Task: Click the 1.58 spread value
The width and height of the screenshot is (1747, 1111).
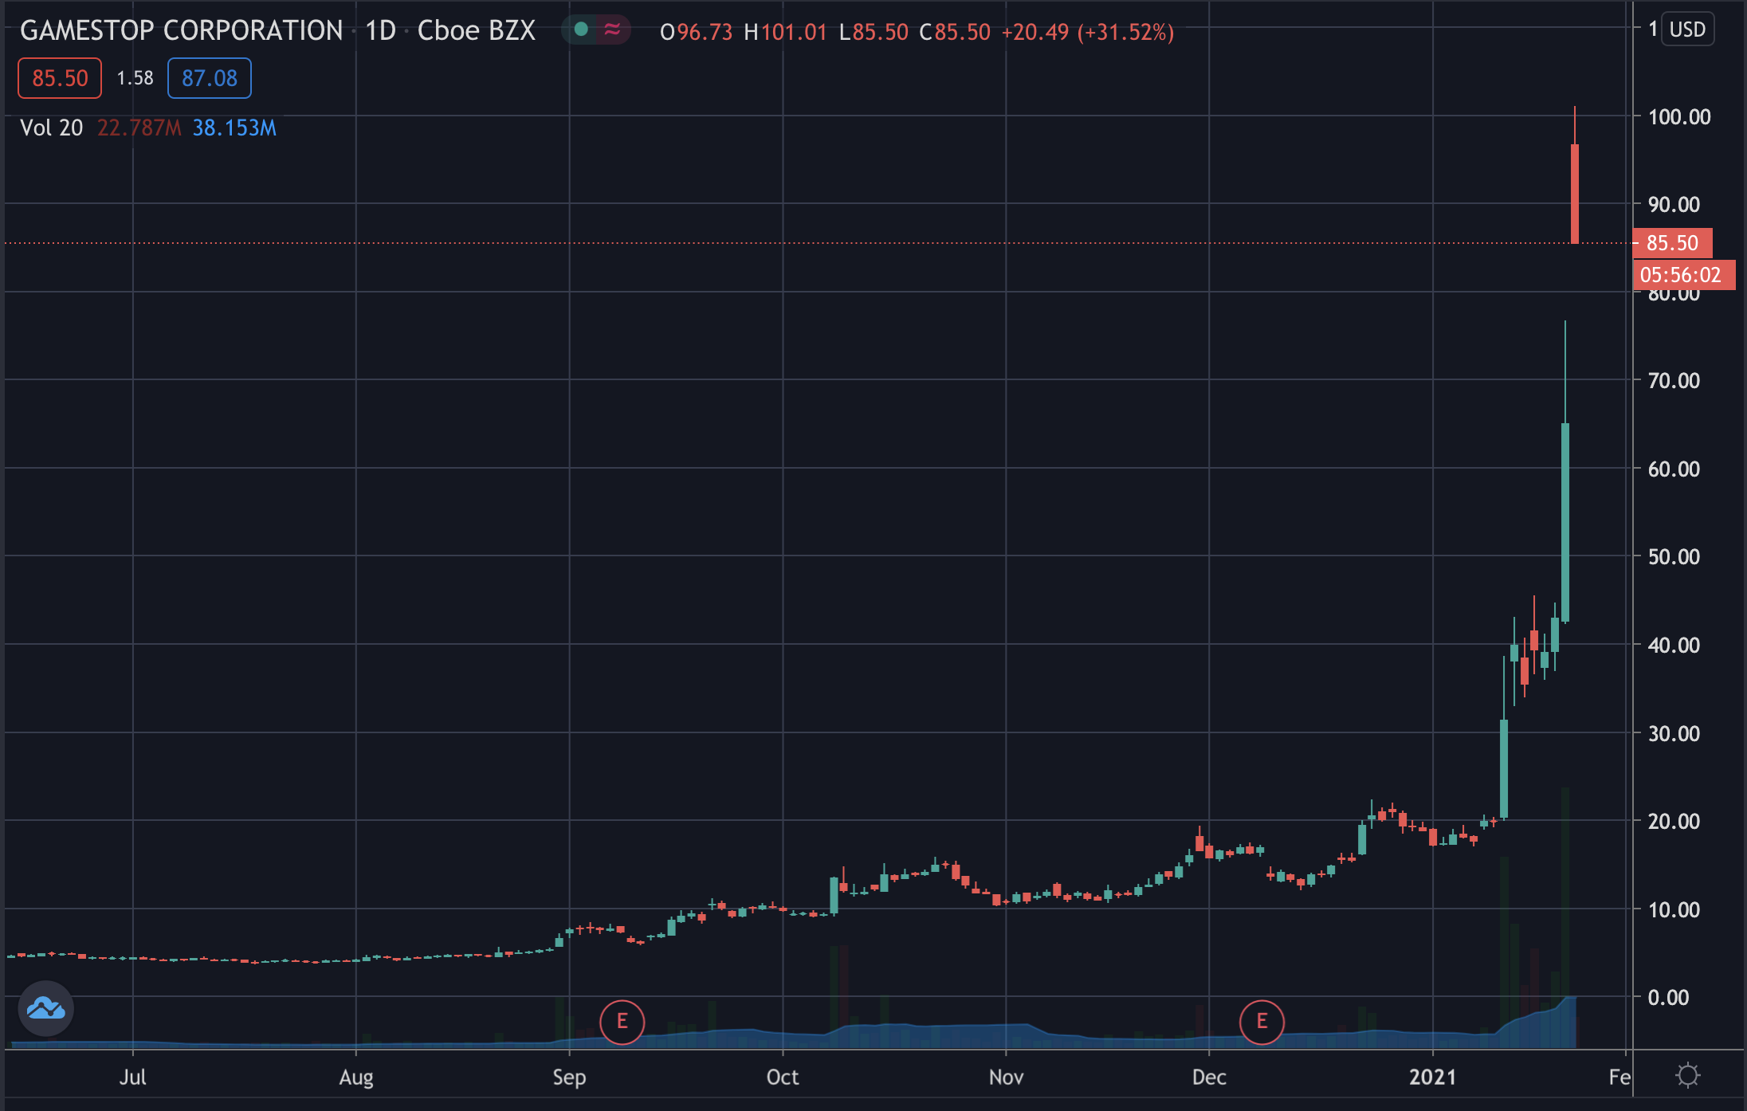Action: [x=135, y=78]
